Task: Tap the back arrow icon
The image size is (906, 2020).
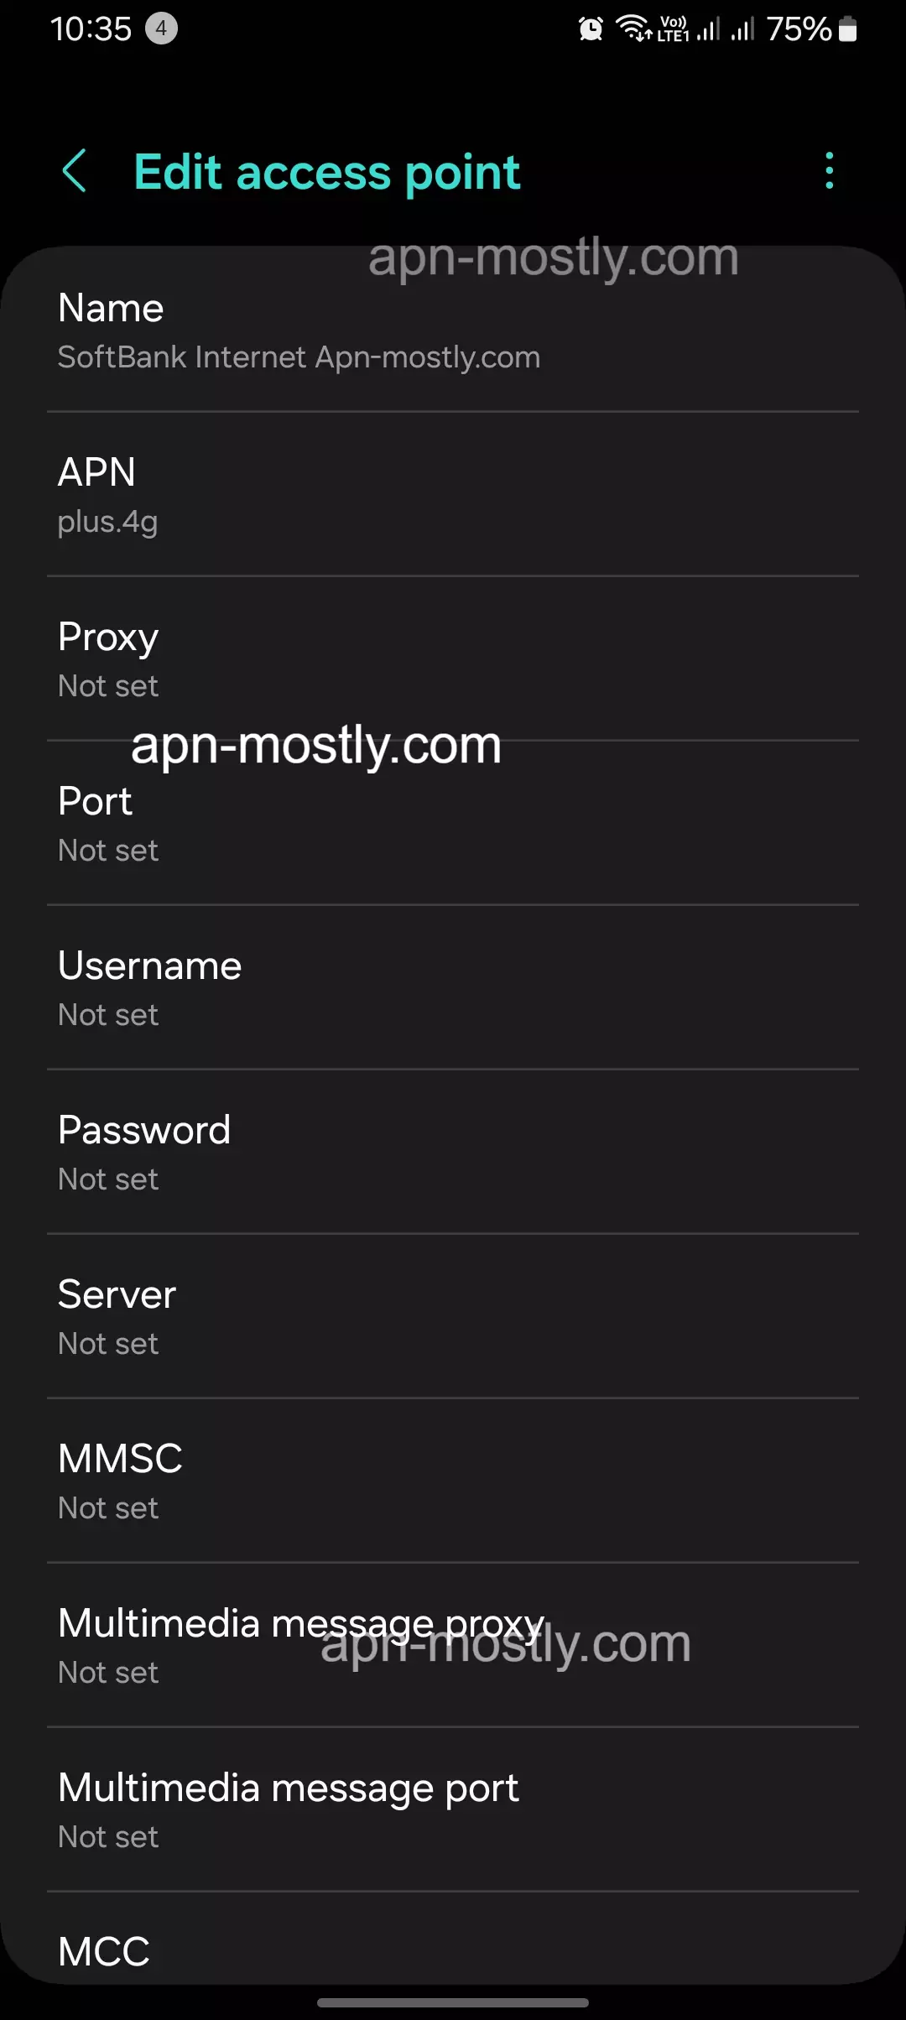Action: [x=75, y=171]
